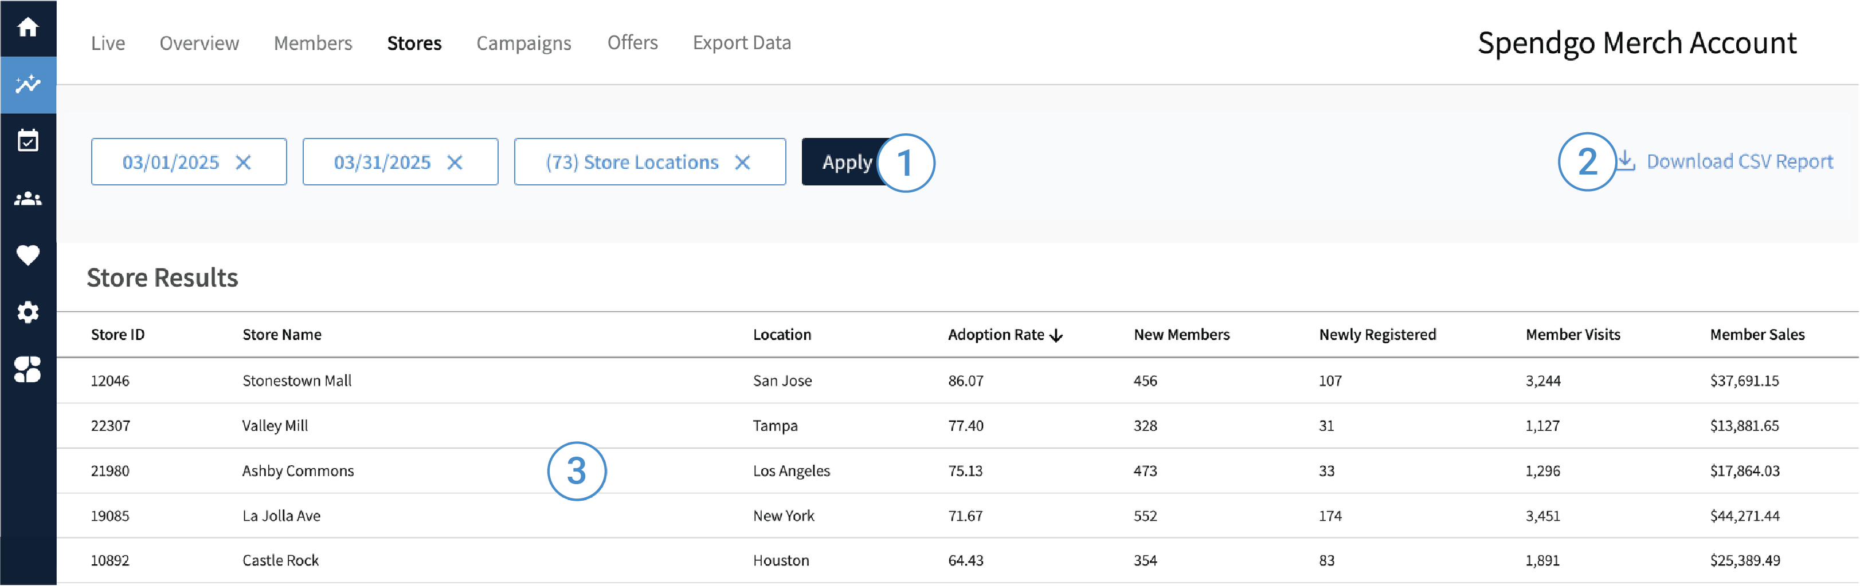Open the Home icon in sidebar
Screen dimensions: 1860x586
click(28, 27)
